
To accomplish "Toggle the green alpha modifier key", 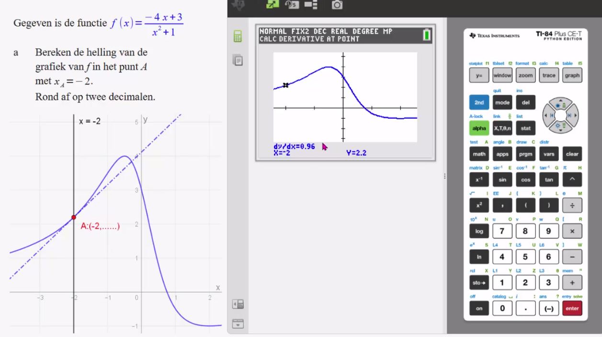I will (x=479, y=128).
